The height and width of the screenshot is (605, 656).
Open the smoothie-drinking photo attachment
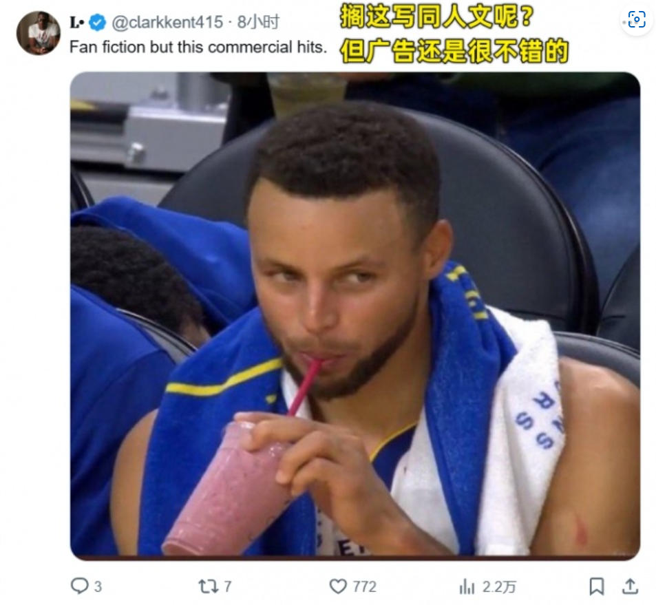click(x=355, y=316)
